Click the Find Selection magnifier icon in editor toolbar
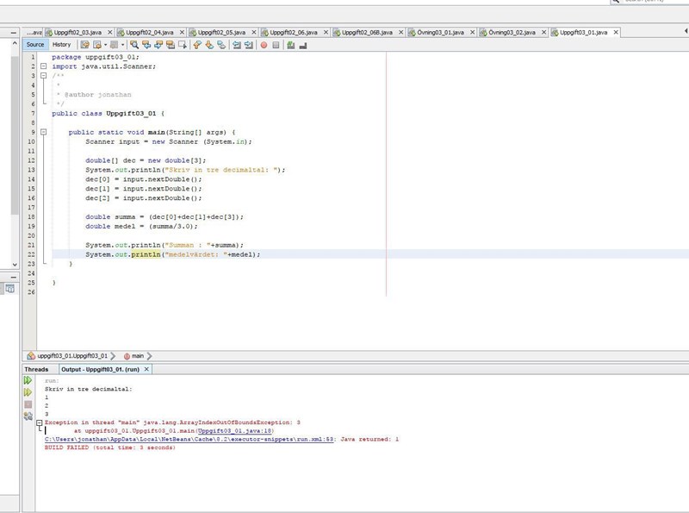Screen dimensions: 689x513 coord(136,45)
